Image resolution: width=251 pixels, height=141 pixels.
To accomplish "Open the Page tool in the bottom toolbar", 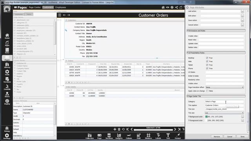I will [x=99, y=136].
